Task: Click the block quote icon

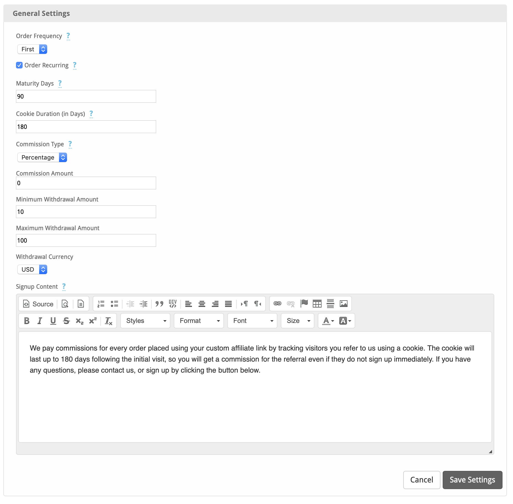Action: [x=159, y=304]
